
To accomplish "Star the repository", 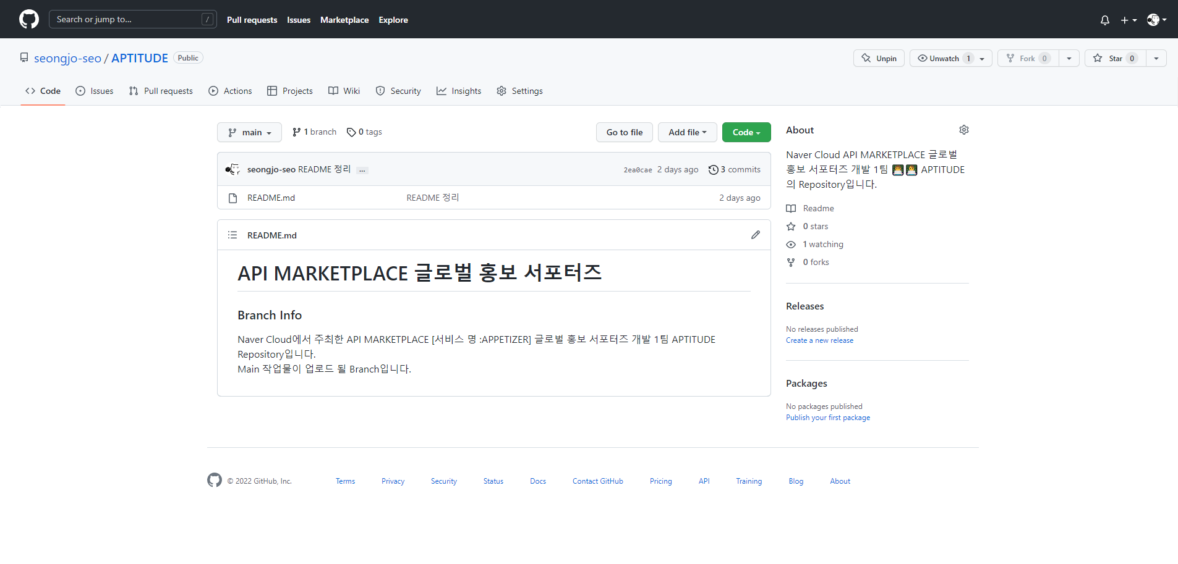I will pyautogui.click(x=1115, y=58).
